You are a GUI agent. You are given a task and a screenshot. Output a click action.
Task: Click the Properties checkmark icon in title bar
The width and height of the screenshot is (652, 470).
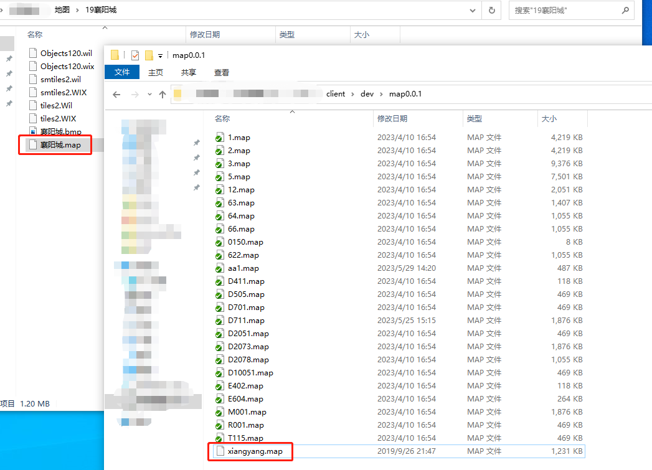135,55
